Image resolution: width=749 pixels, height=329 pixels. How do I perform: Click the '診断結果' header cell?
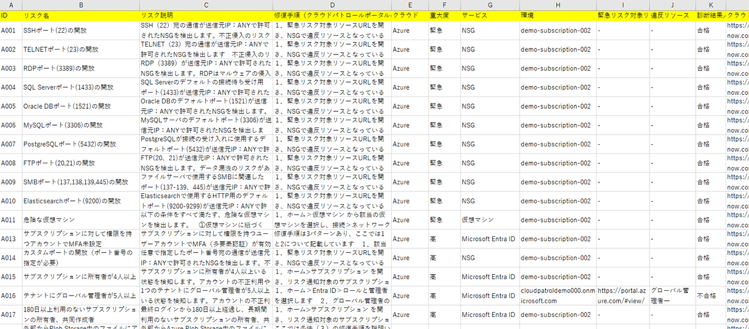[711, 15]
